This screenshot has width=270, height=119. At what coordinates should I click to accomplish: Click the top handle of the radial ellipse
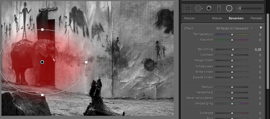pyautogui.click(x=42, y=30)
